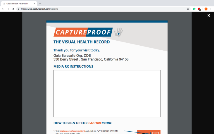The width and height of the screenshot is (214, 134).
Task: Close the CaptureProof Patient List tab
Action: (x=34, y=4)
